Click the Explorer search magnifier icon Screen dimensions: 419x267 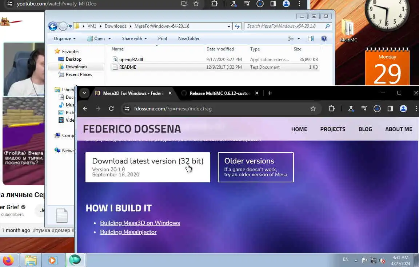coord(327,26)
